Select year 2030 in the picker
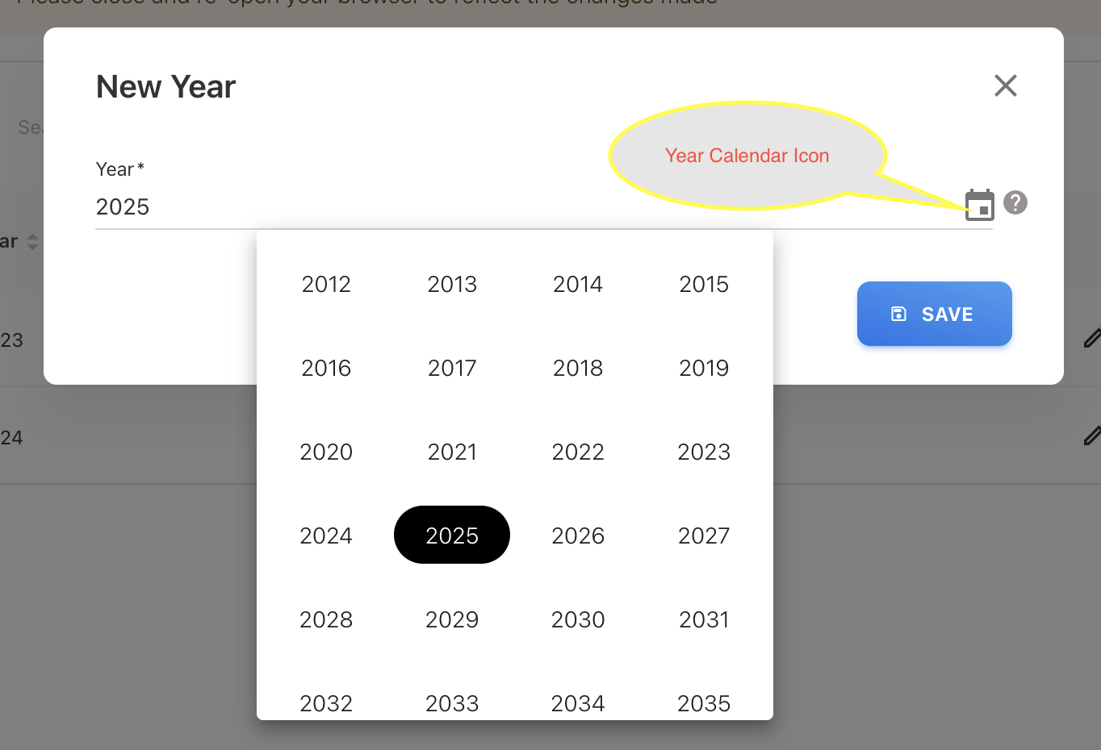 pyautogui.click(x=578, y=619)
